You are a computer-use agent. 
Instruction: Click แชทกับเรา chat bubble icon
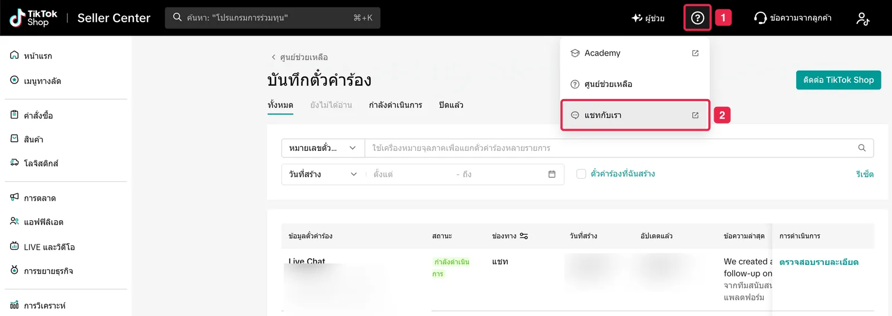(x=575, y=115)
